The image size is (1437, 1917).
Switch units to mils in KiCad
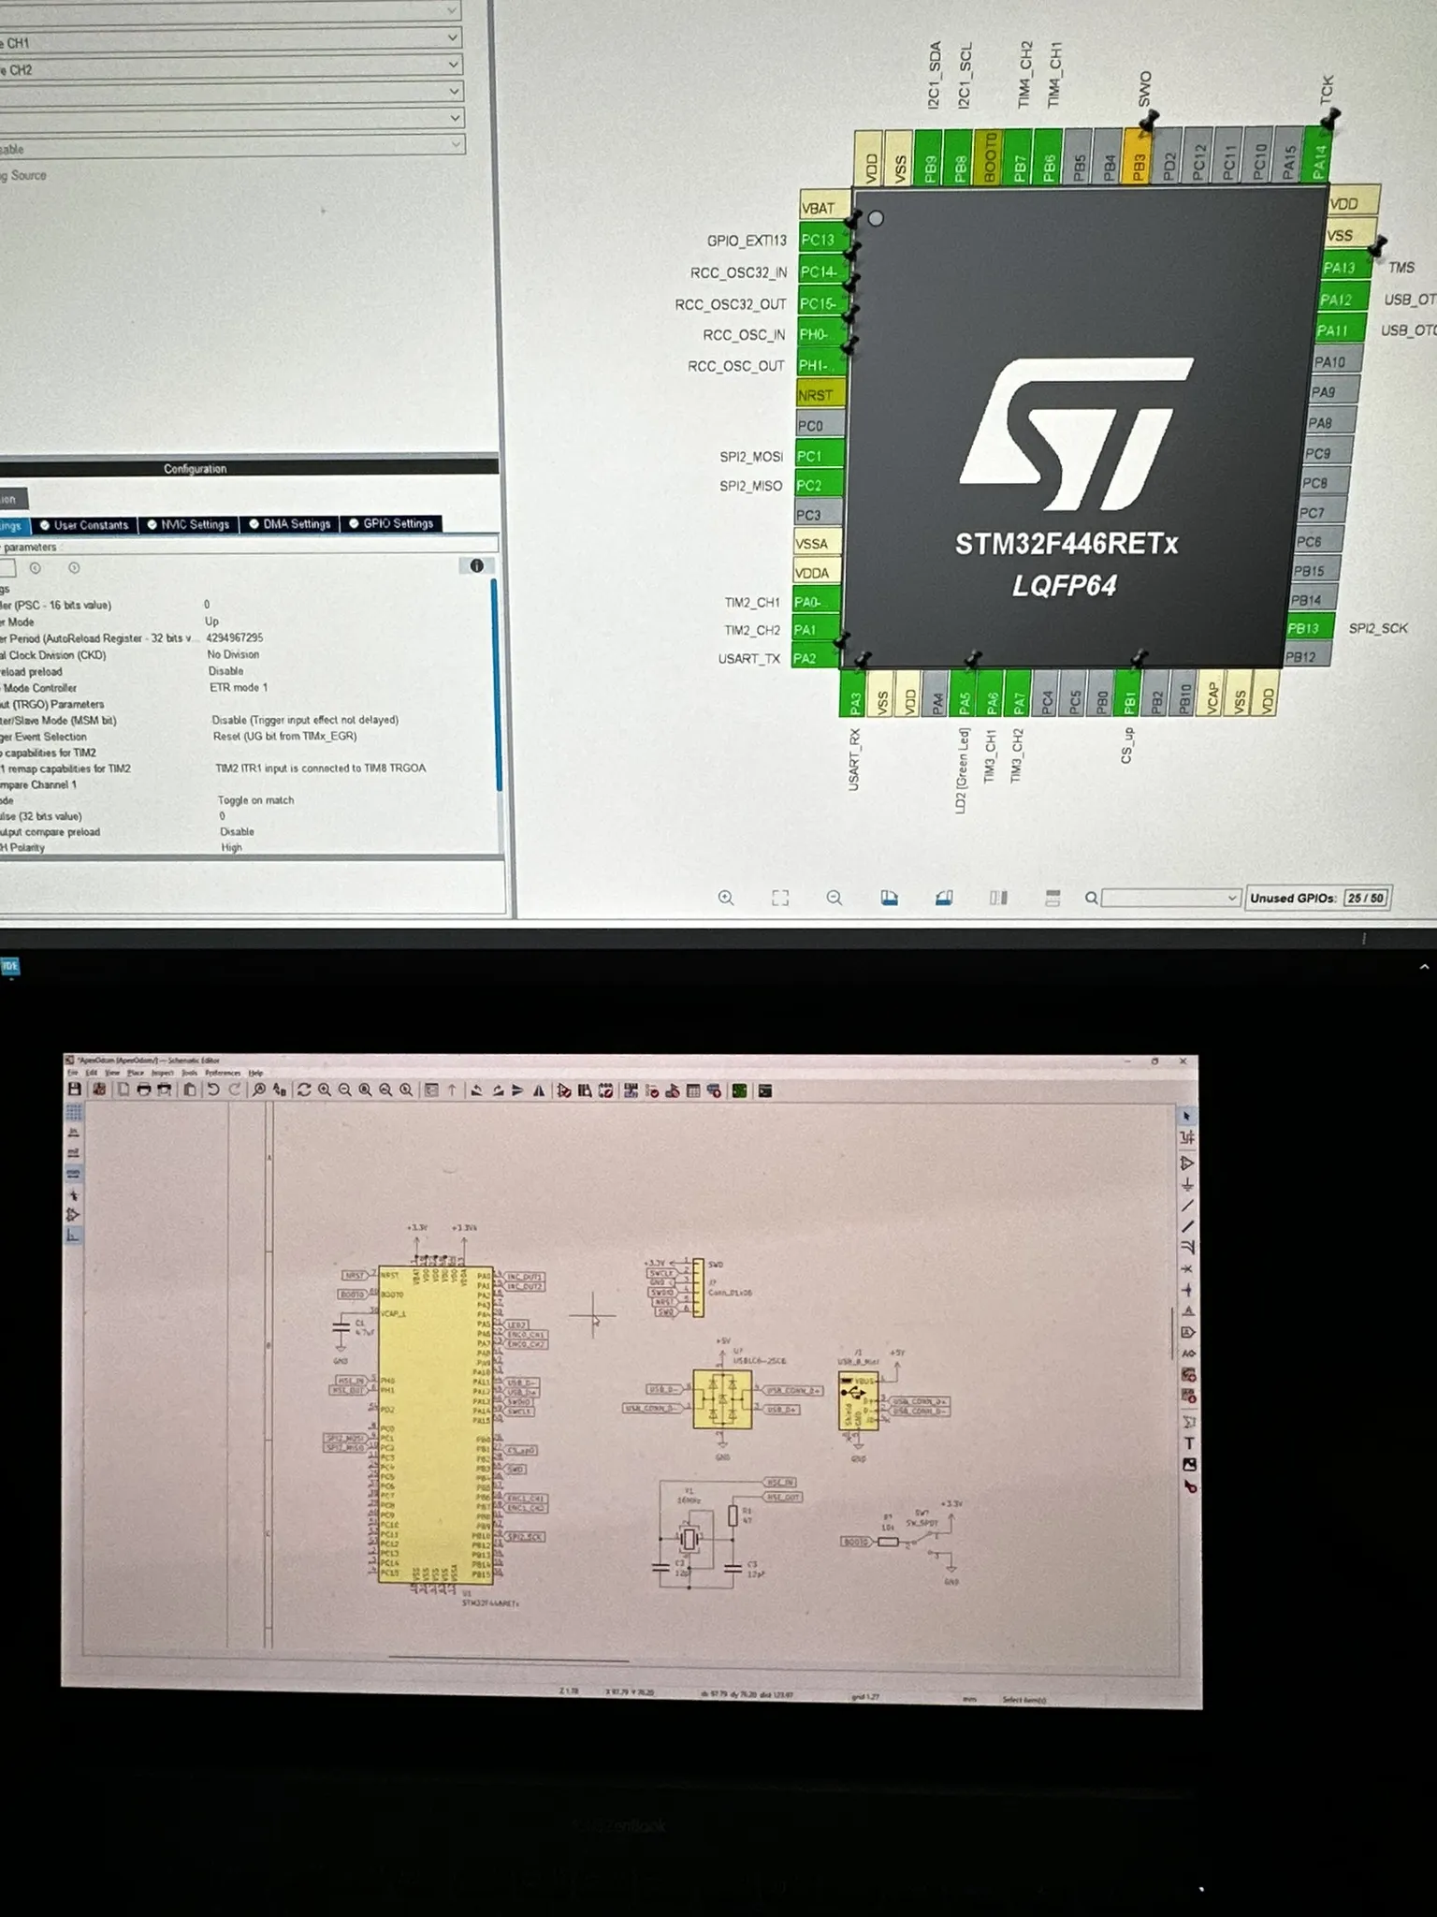point(74,1152)
